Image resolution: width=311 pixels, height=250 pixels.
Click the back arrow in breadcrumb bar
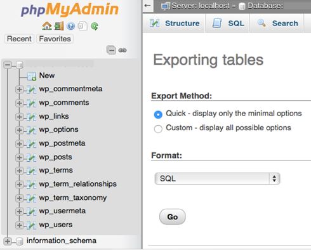[147, 6]
